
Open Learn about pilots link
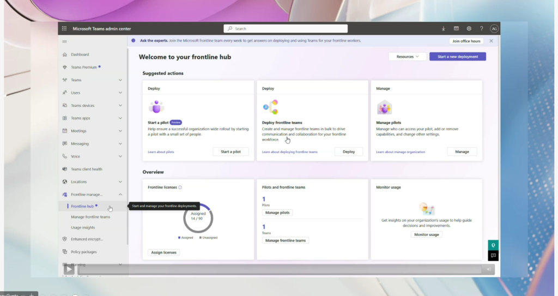(x=161, y=152)
